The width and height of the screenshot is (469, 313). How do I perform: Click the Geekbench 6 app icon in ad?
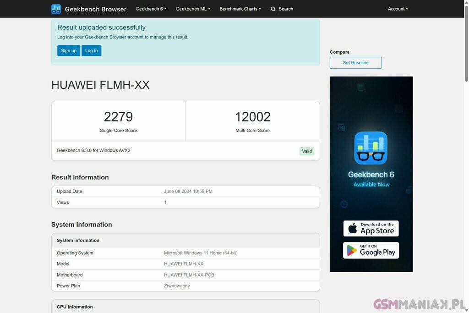tap(371, 148)
